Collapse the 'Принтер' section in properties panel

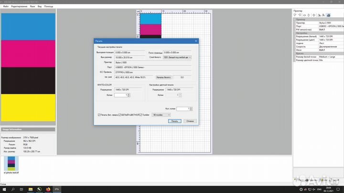coord(295,20)
